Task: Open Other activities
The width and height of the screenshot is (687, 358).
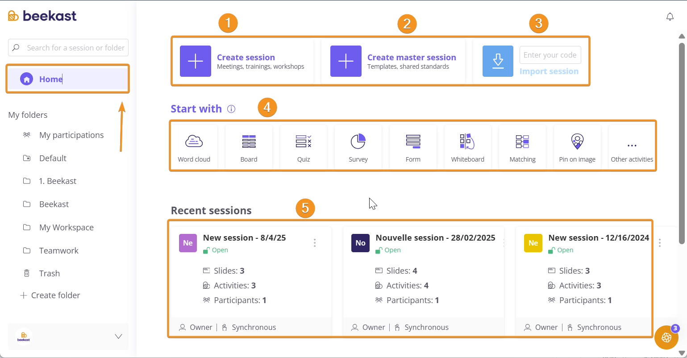Action: (x=632, y=147)
